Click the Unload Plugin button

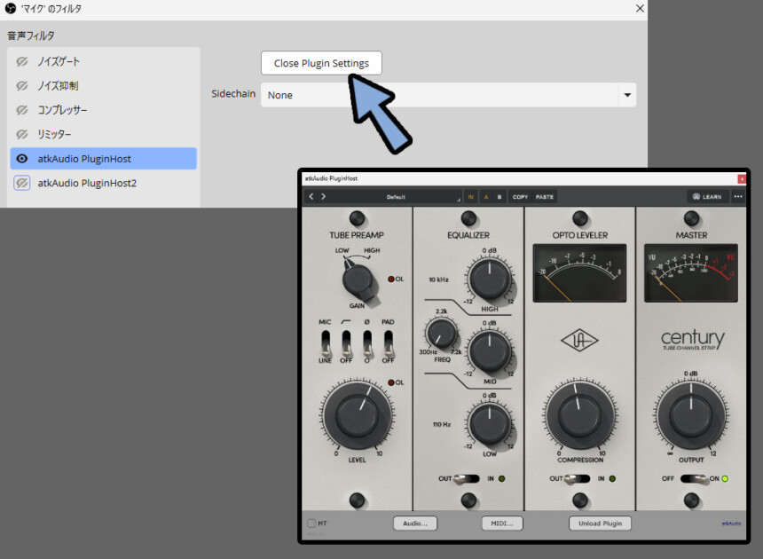[601, 524]
